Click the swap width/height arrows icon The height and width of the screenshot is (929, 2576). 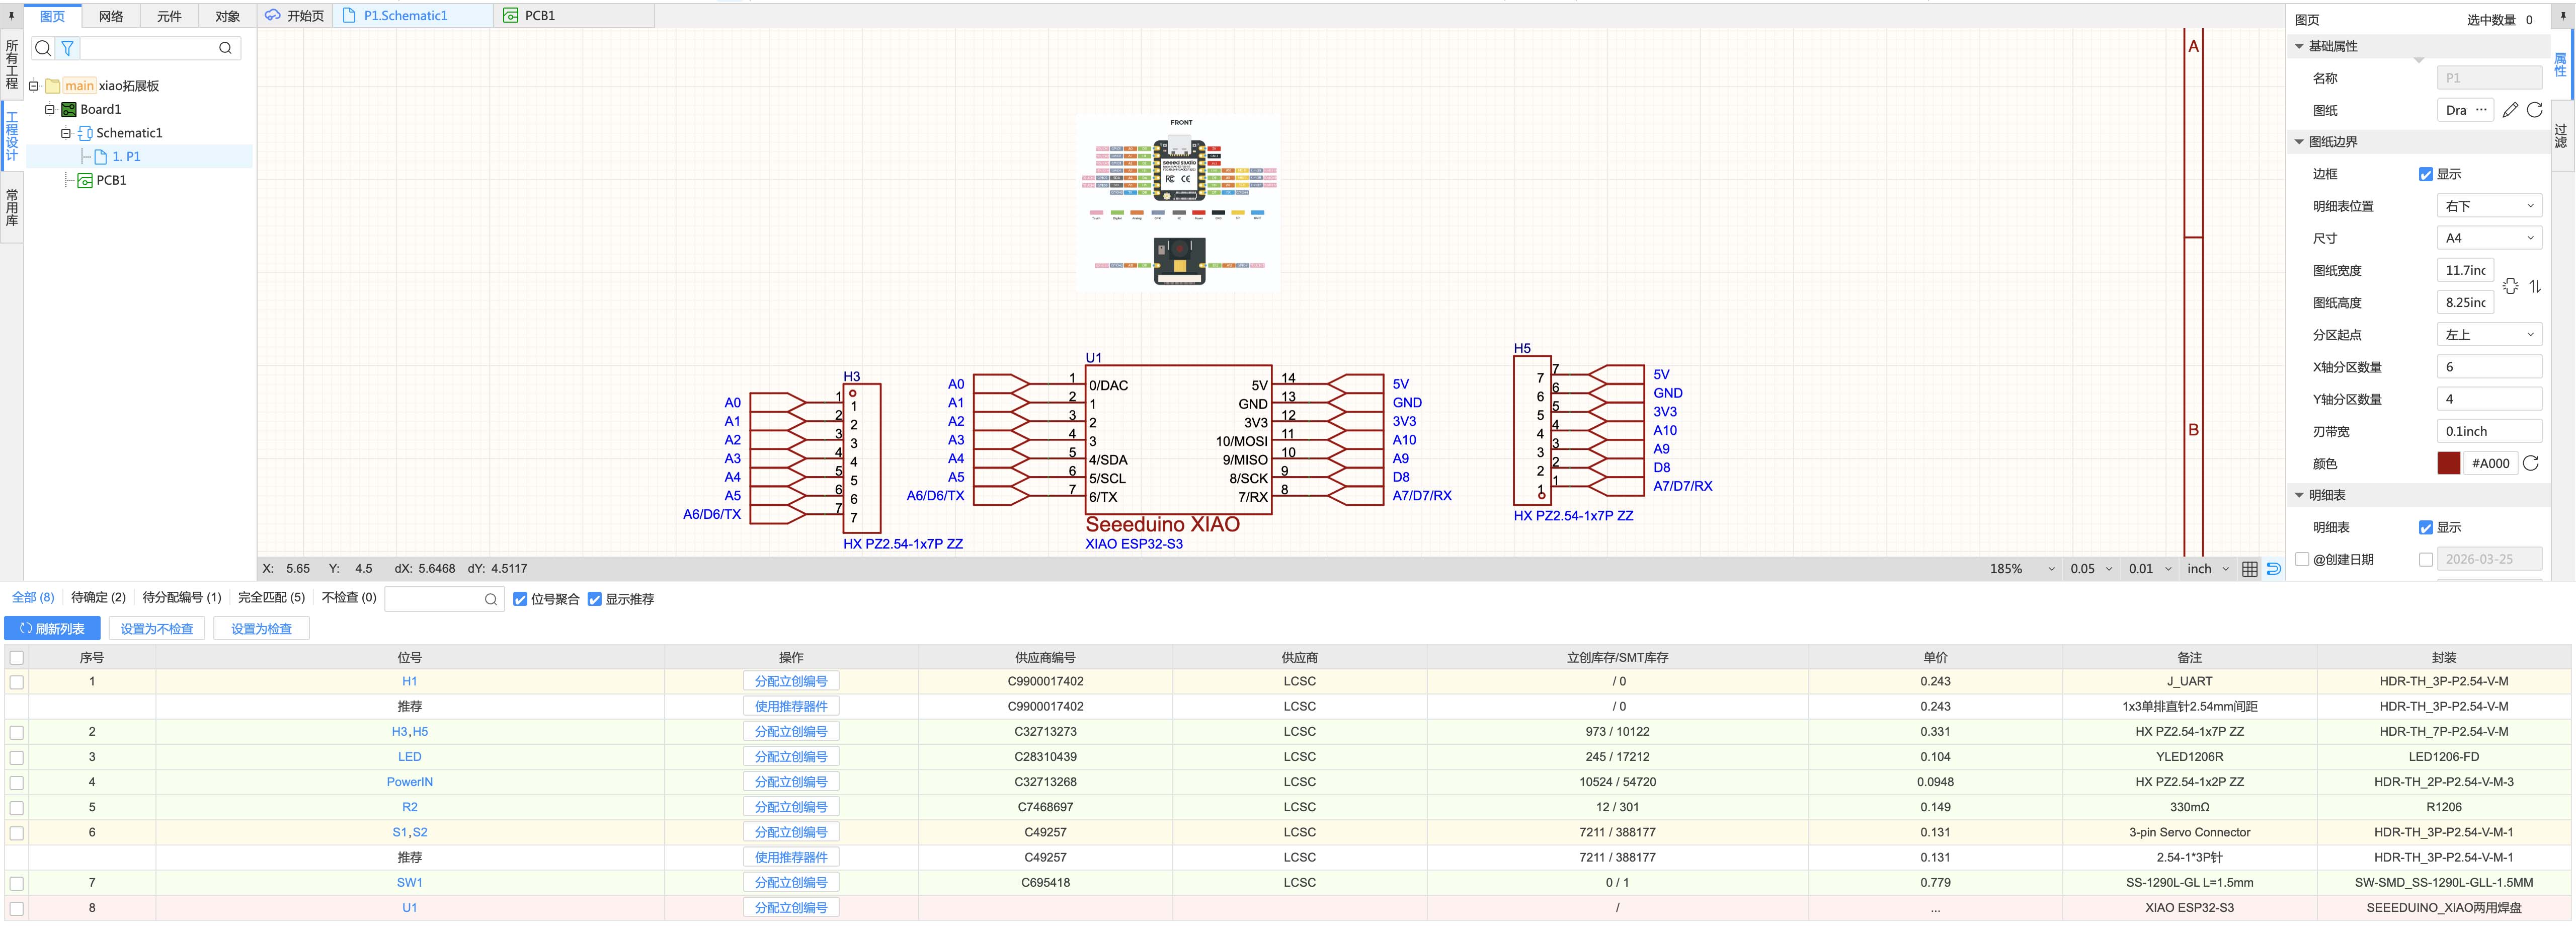[2535, 286]
